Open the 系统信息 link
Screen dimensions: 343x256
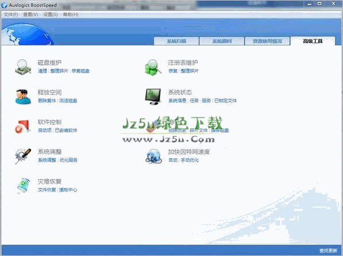pos(177,101)
